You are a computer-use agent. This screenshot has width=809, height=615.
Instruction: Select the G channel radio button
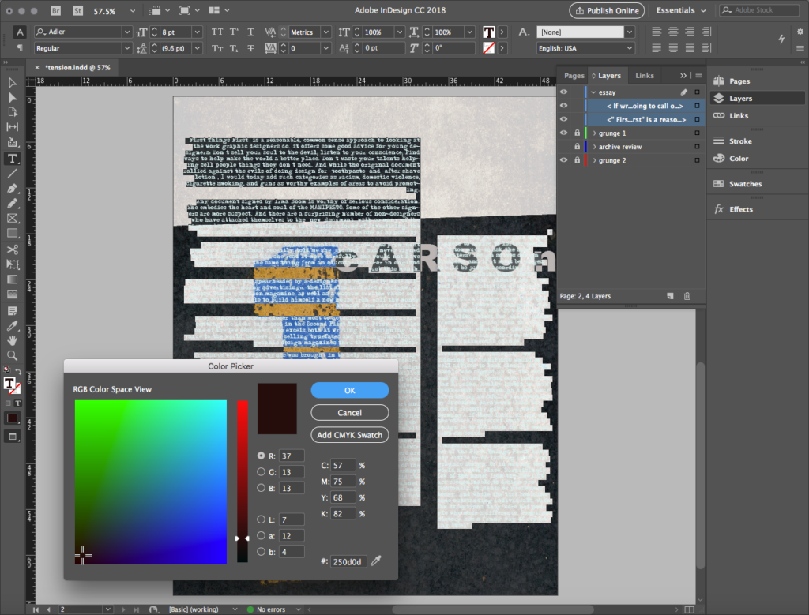(x=262, y=472)
